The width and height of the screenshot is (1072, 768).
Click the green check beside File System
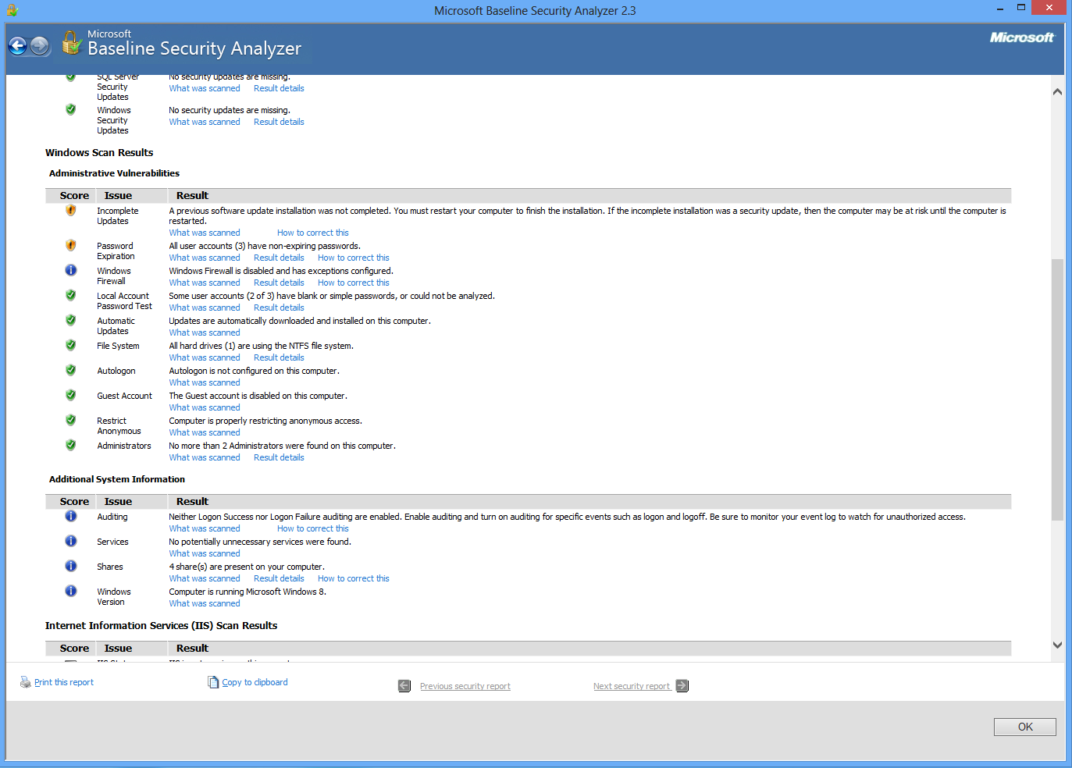click(71, 345)
